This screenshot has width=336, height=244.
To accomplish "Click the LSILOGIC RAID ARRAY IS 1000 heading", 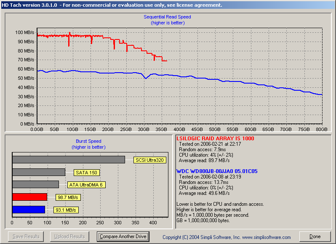I will pyautogui.click(x=215, y=139).
